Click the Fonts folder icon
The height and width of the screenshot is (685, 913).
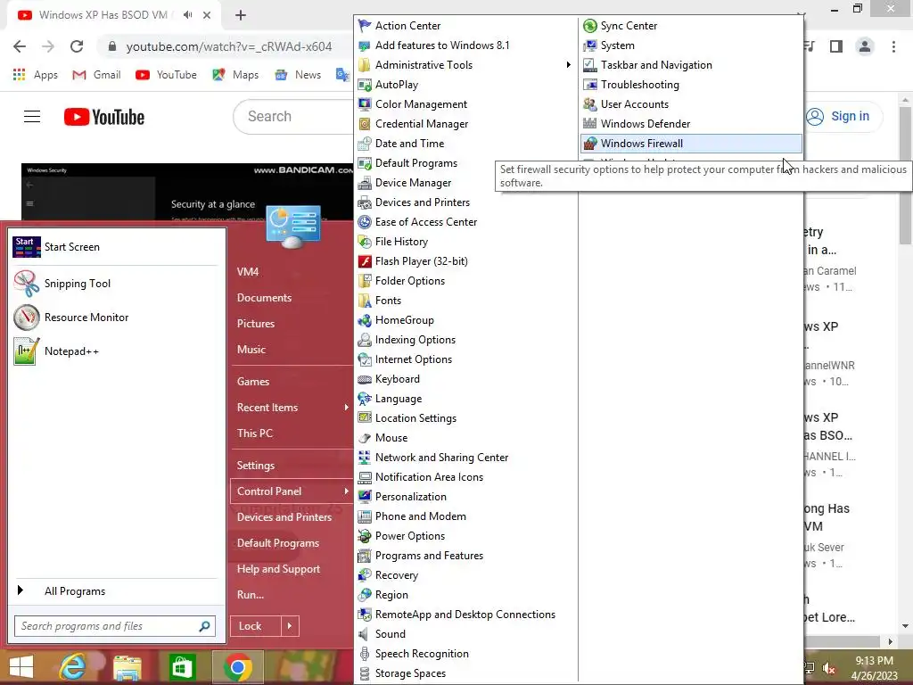pyautogui.click(x=365, y=301)
